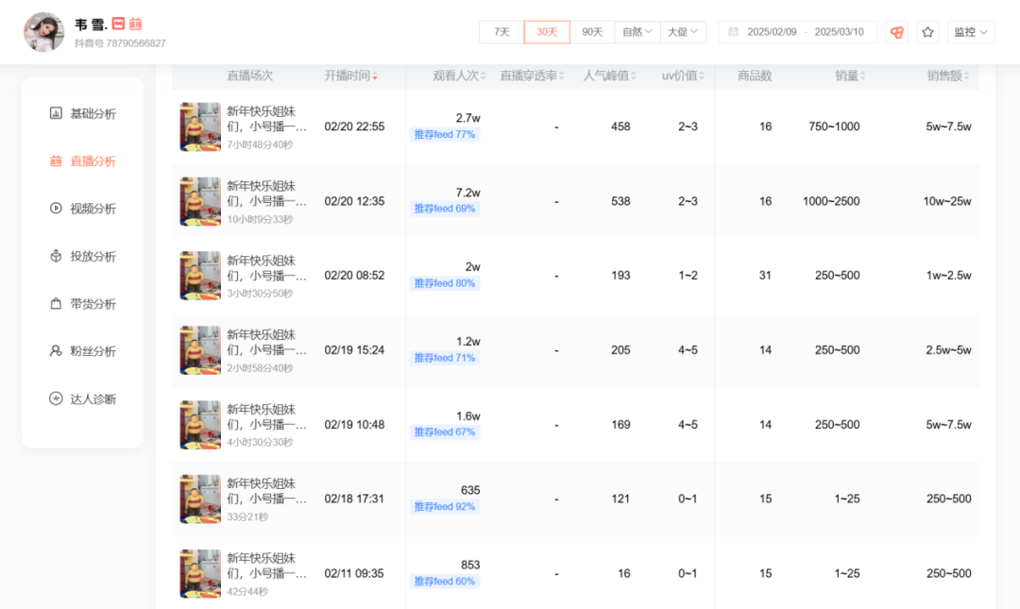Expand the 自然 dropdown
Image resolution: width=1020 pixels, height=609 pixels.
pyautogui.click(x=637, y=32)
